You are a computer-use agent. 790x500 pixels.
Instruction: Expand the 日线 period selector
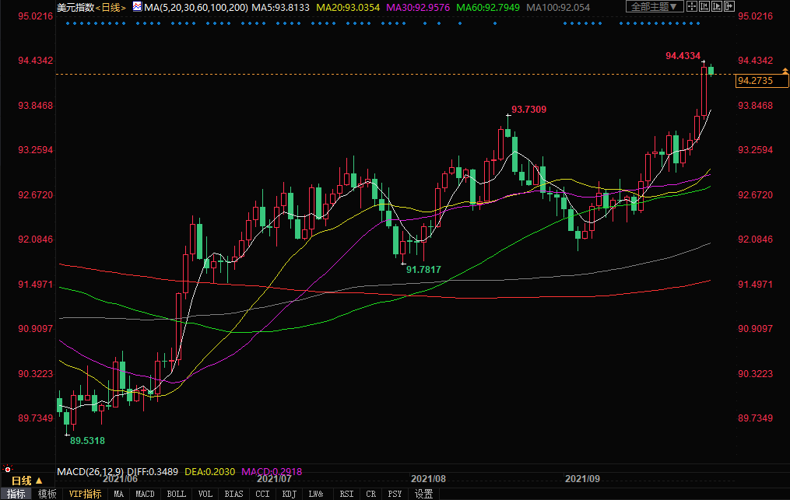pos(27,481)
